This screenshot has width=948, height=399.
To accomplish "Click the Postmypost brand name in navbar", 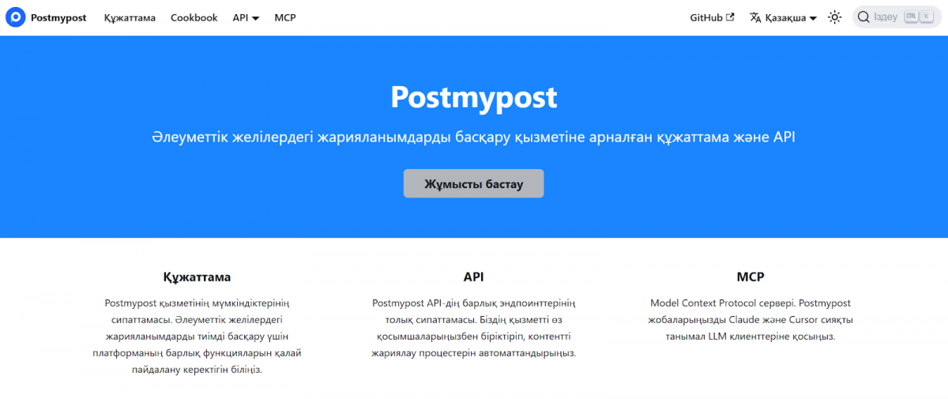I will [x=58, y=17].
